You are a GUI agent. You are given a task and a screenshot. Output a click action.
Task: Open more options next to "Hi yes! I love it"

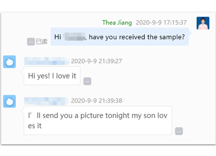(x=87, y=81)
